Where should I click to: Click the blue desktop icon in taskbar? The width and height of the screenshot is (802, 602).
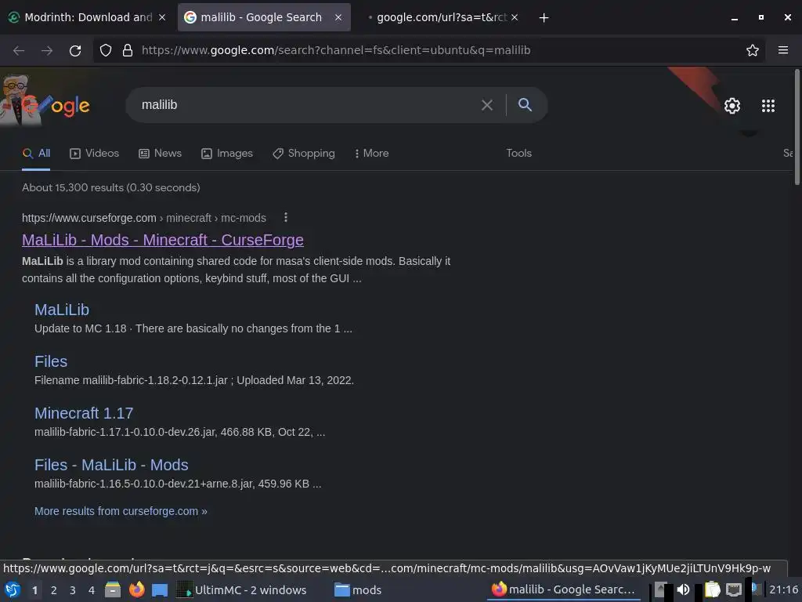160,590
